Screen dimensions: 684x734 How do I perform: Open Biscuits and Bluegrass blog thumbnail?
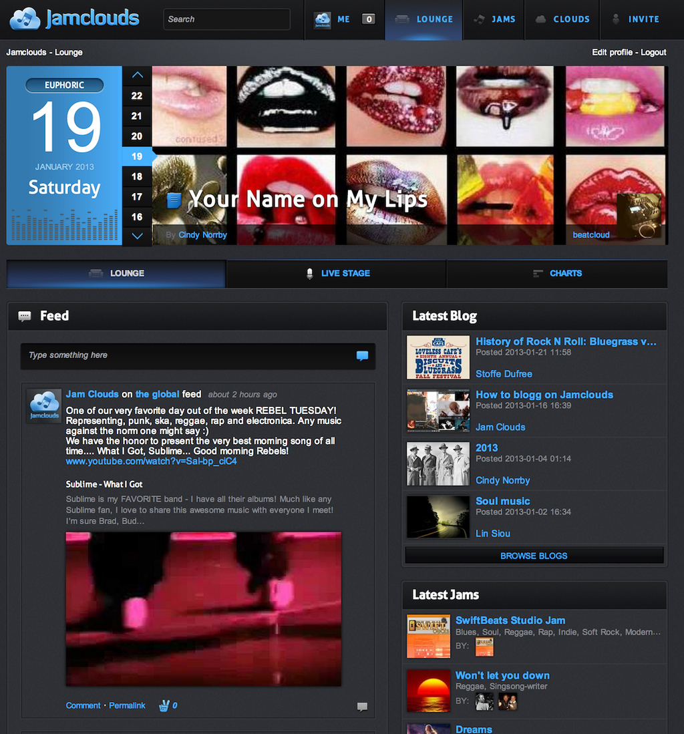point(438,357)
